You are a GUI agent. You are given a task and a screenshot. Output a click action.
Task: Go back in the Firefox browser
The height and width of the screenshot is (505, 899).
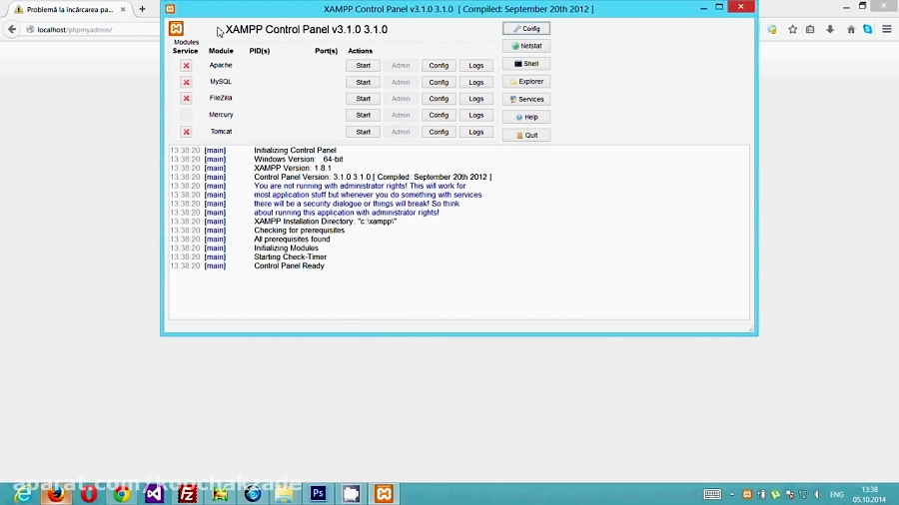12,29
